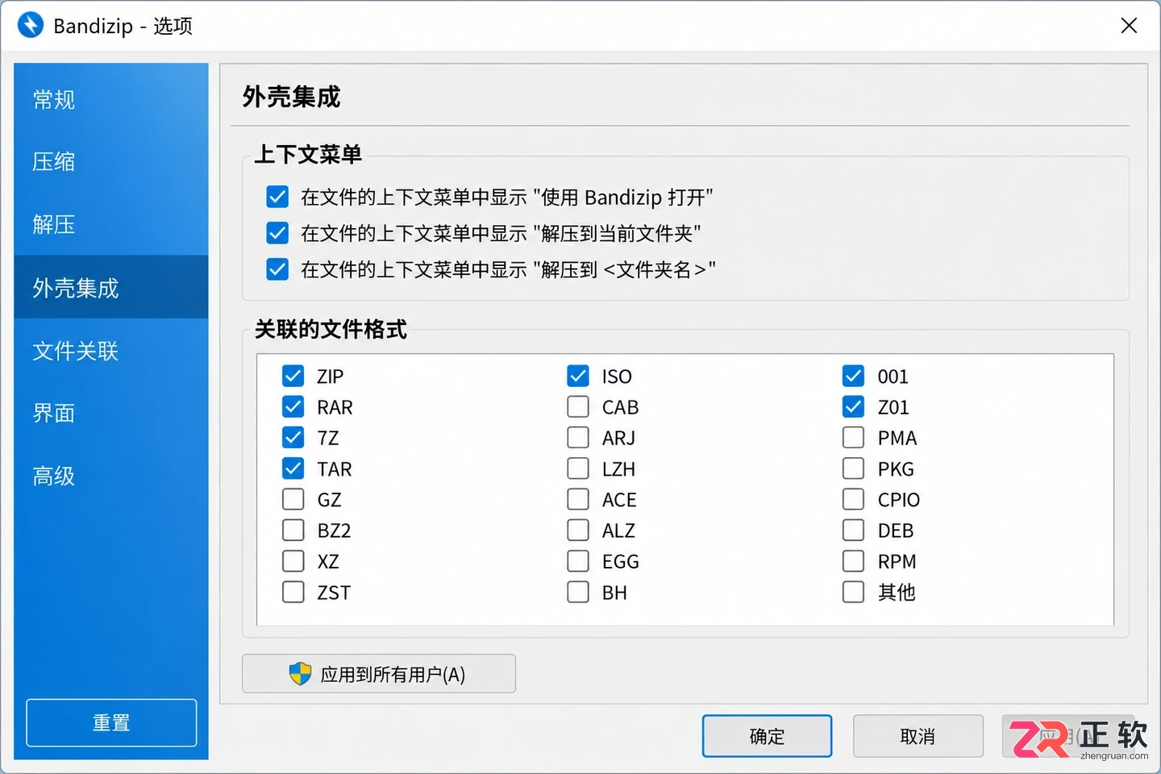Open the 高级 settings tab
This screenshot has width=1161, height=774.
[111, 476]
